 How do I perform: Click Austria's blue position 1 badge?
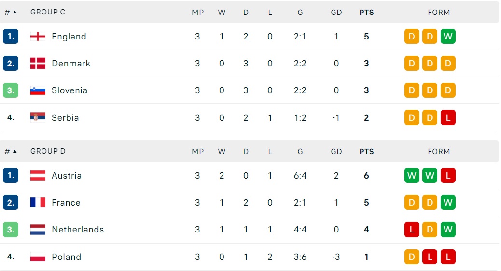coord(11,175)
